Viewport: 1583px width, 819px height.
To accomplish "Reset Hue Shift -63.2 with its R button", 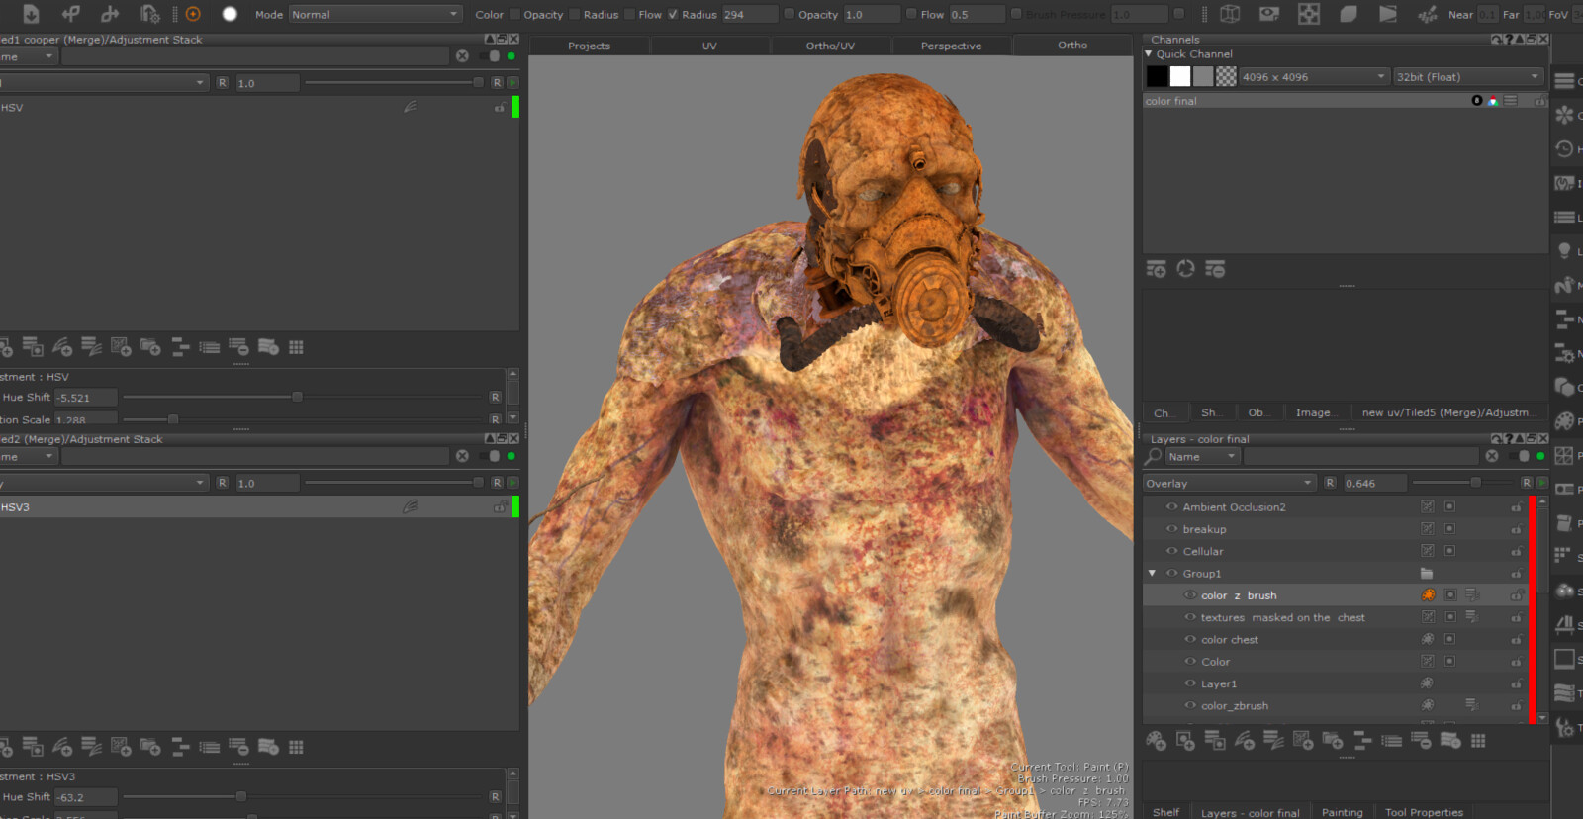I will (x=495, y=796).
